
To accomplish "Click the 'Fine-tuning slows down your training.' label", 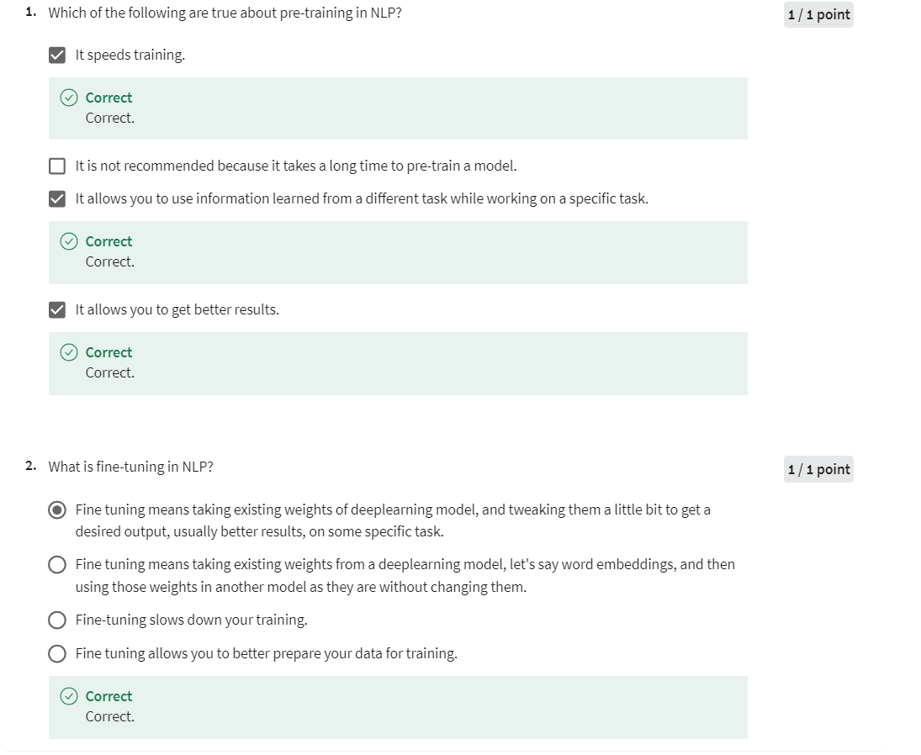I will (x=192, y=620).
